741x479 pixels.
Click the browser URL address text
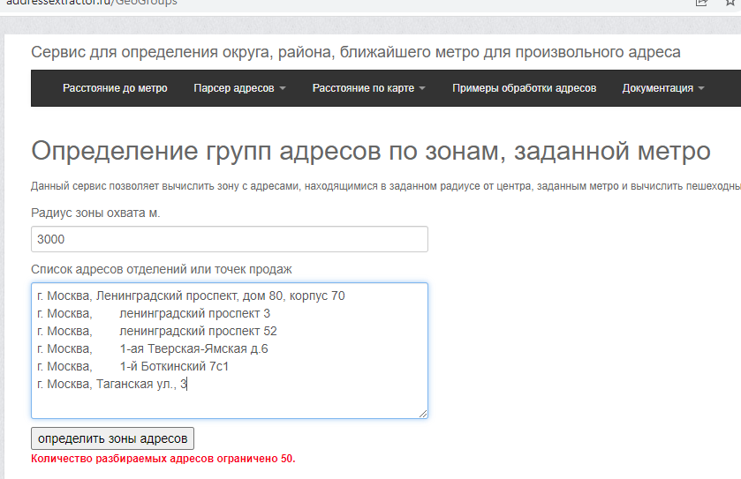(92, 3)
